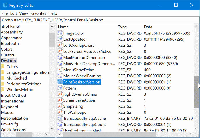Click tree pane scroll down arrow
Viewport: 200px width, 138px height.
[52, 129]
